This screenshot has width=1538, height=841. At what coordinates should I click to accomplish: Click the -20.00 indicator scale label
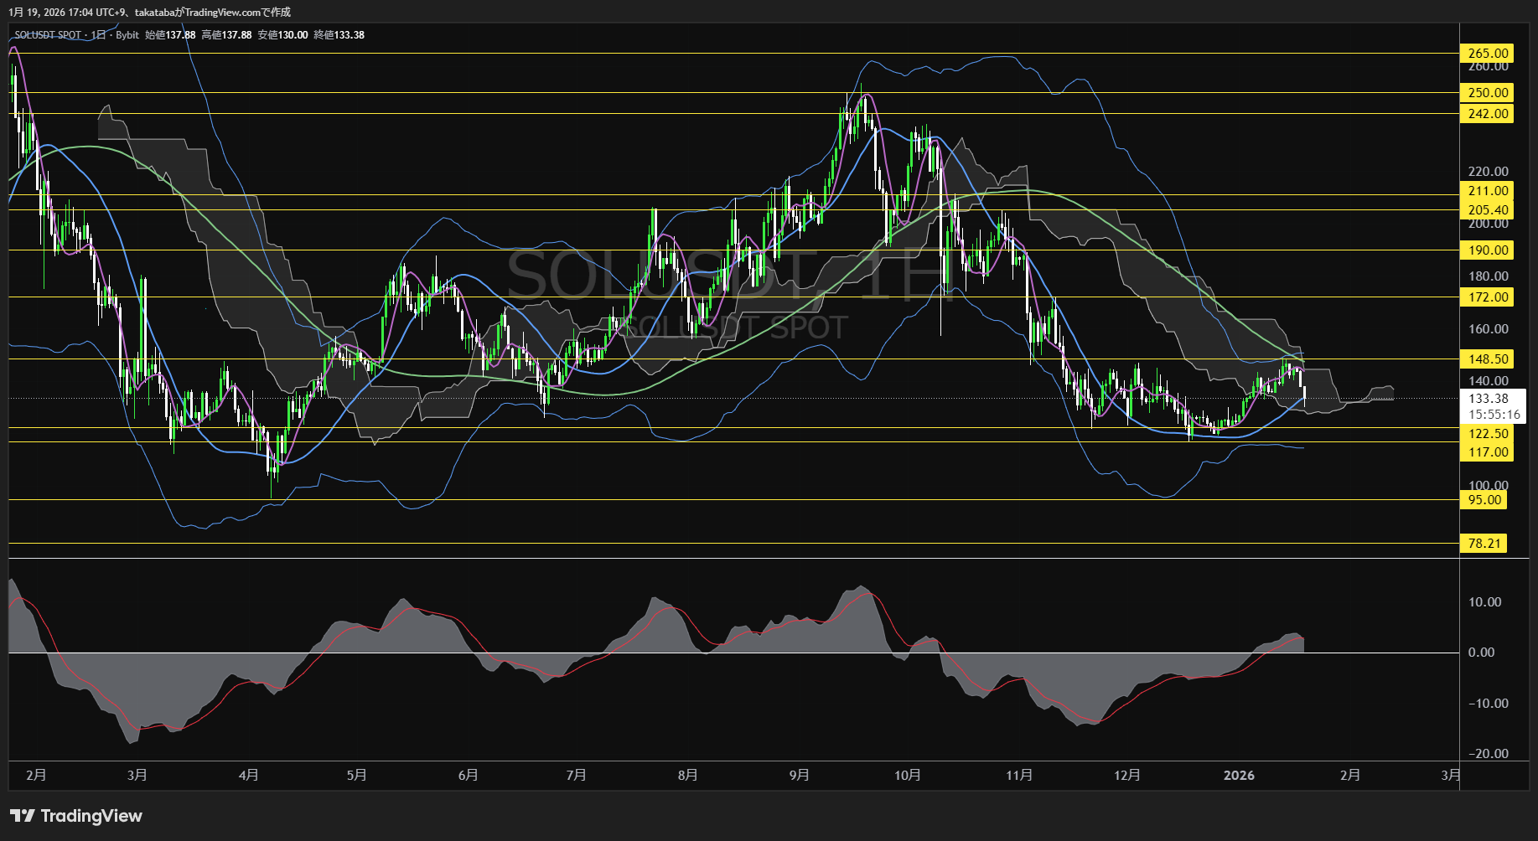point(1488,754)
